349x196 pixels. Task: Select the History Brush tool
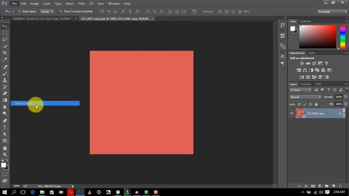click(x=5, y=87)
